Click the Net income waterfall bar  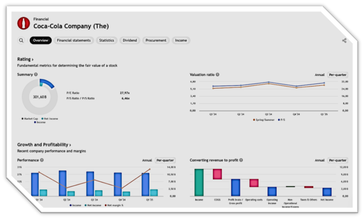[327, 192]
